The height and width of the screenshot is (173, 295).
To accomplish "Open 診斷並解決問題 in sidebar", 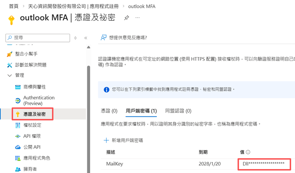I will click(30, 65).
